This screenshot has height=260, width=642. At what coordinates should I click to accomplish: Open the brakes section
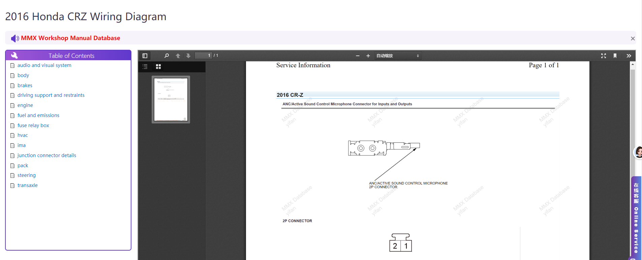[x=25, y=85]
